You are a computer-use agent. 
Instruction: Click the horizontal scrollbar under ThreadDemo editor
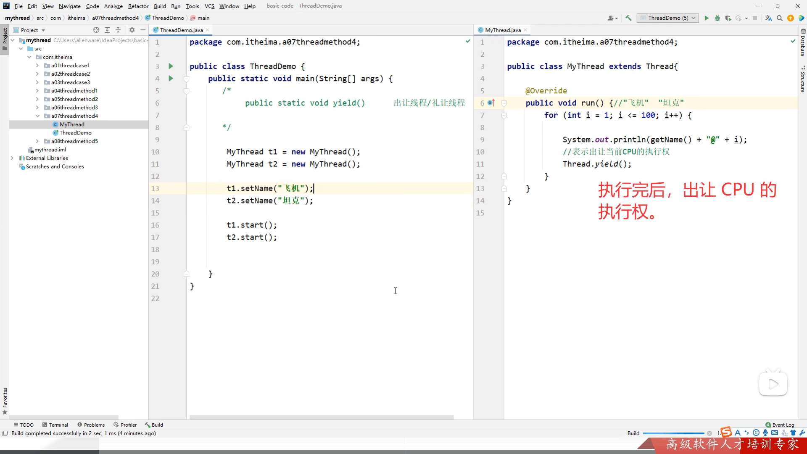click(x=322, y=417)
